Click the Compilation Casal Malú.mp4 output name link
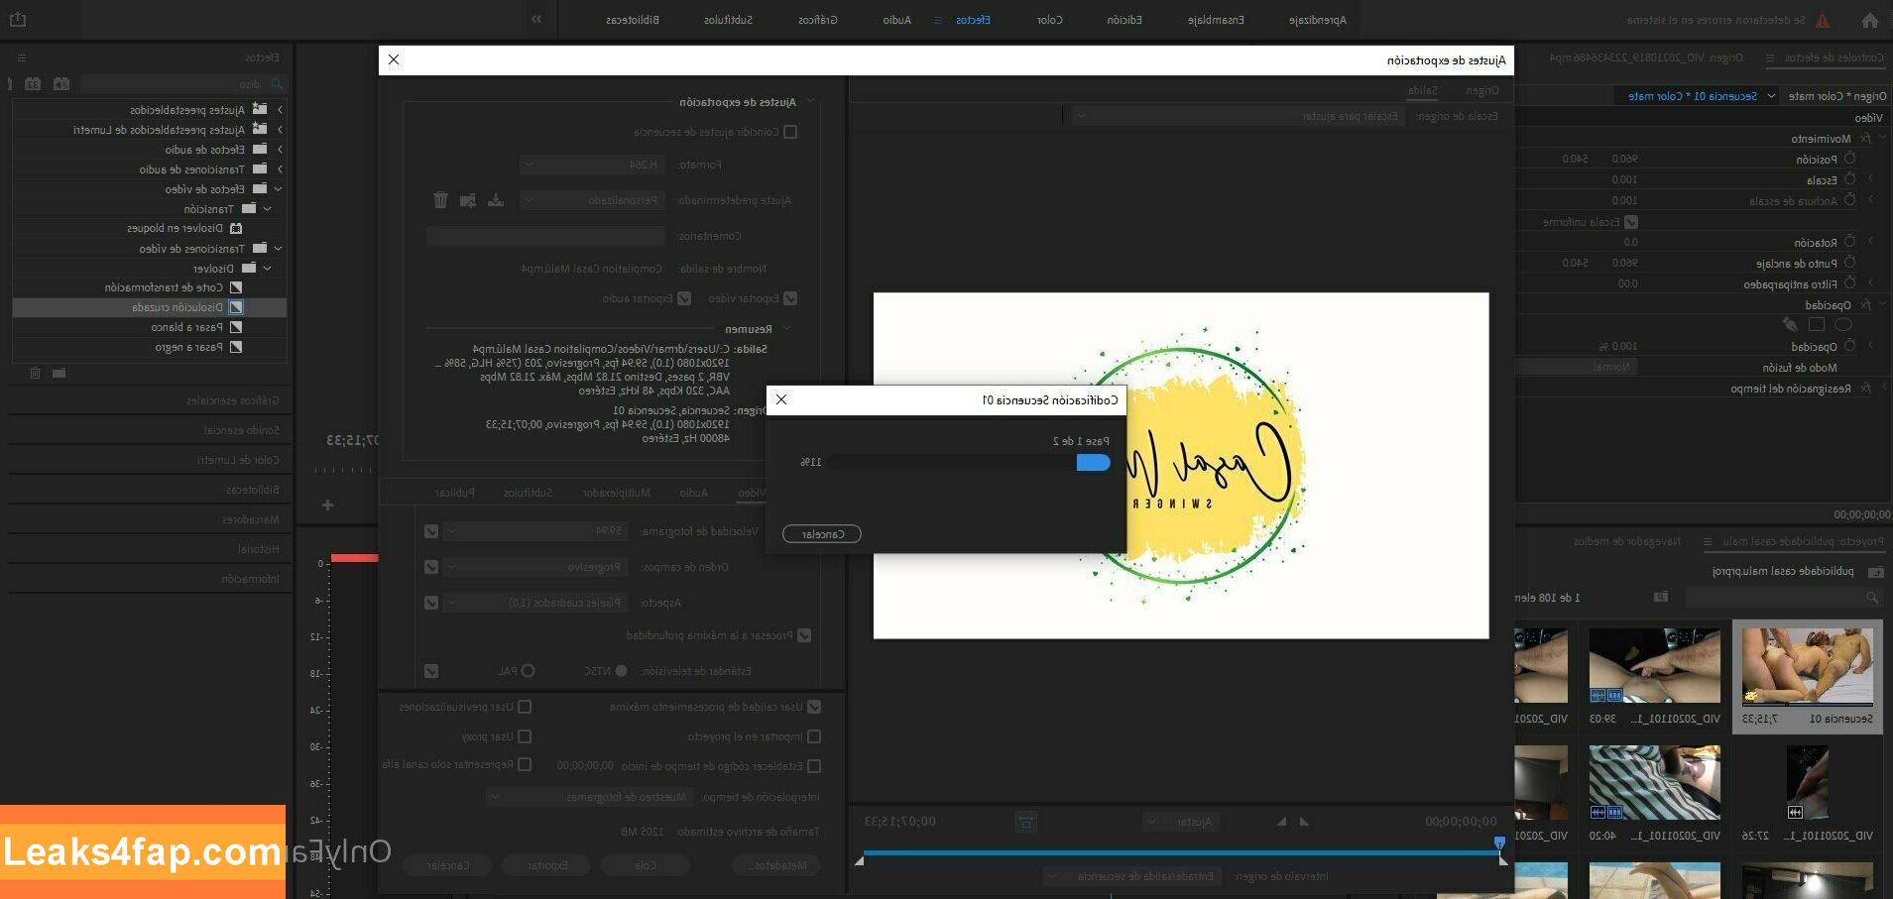Viewport: 1893px width, 899px height. point(592,269)
